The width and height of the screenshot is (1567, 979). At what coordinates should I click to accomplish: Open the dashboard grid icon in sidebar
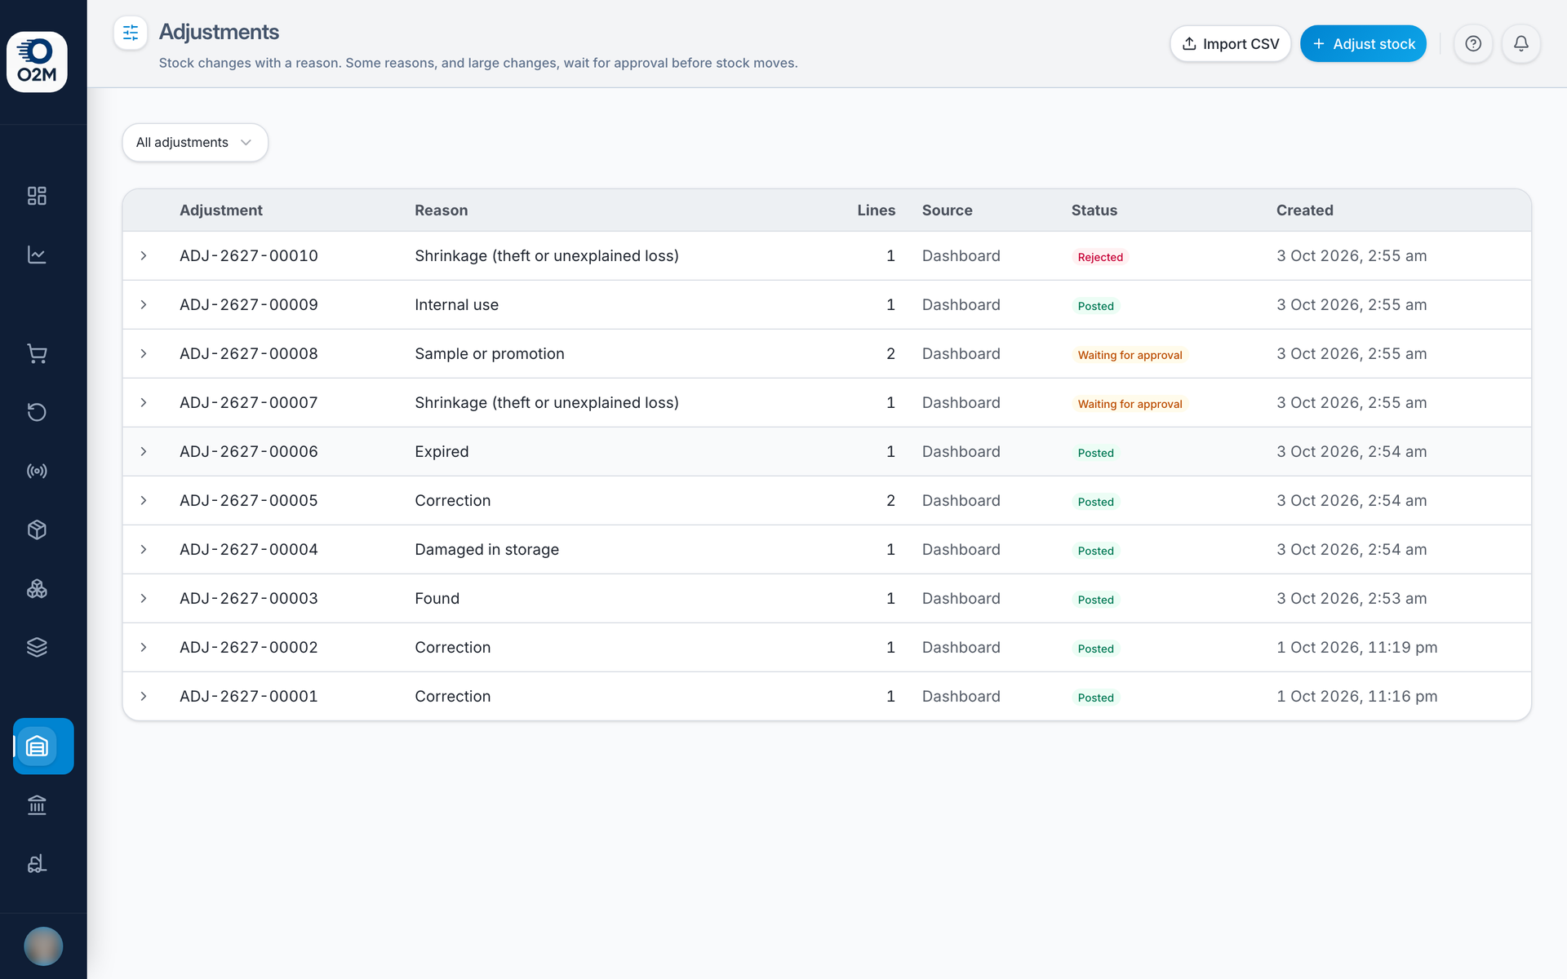tap(37, 196)
